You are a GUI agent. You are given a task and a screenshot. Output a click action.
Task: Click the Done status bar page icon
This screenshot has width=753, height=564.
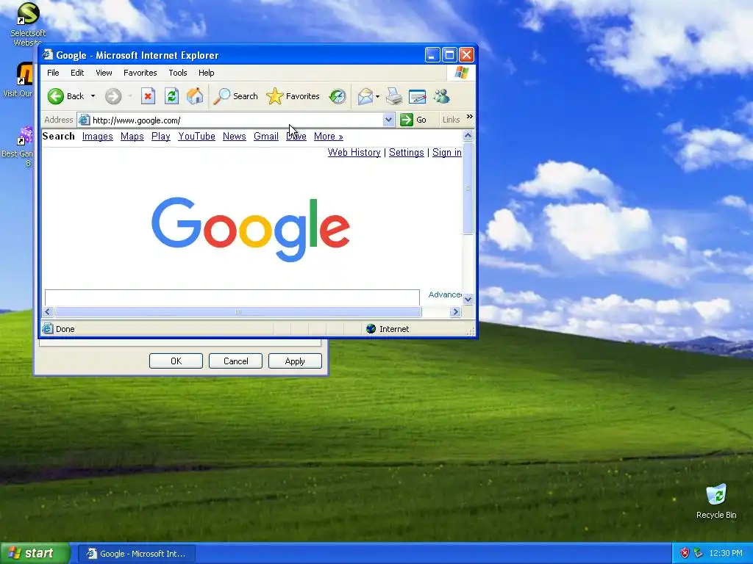tap(47, 328)
